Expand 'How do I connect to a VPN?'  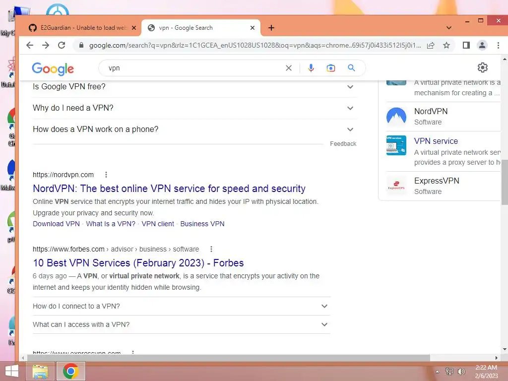point(182,306)
